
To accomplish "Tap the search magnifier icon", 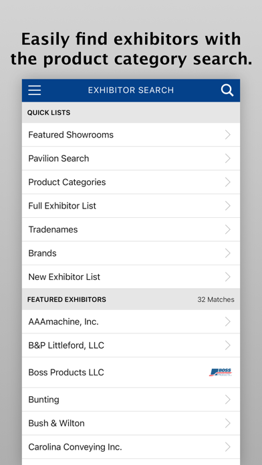I will click(x=227, y=90).
